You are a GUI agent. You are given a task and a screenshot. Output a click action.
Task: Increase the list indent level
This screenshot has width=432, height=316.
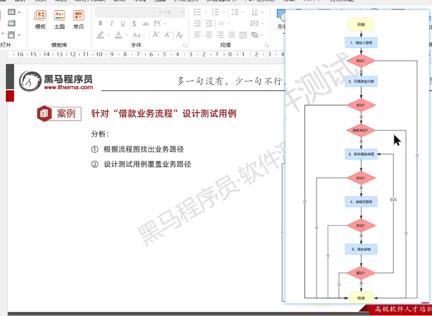click(x=209, y=24)
